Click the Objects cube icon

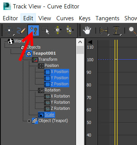[23, 47]
